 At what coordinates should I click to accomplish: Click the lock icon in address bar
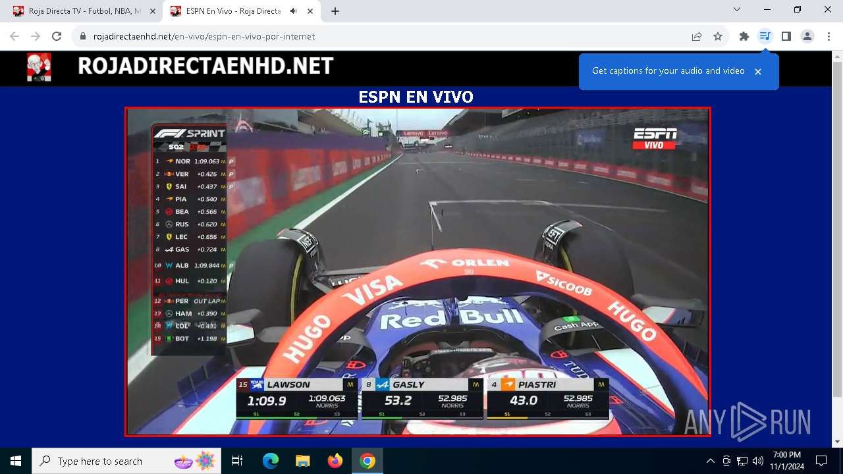(83, 36)
